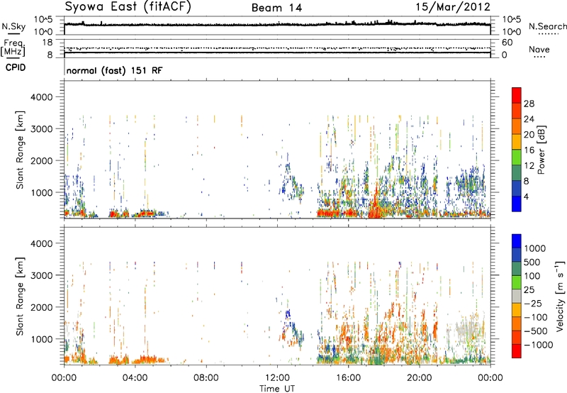
Task: Click the '4' power colorbar tick label
Action: 526,197
